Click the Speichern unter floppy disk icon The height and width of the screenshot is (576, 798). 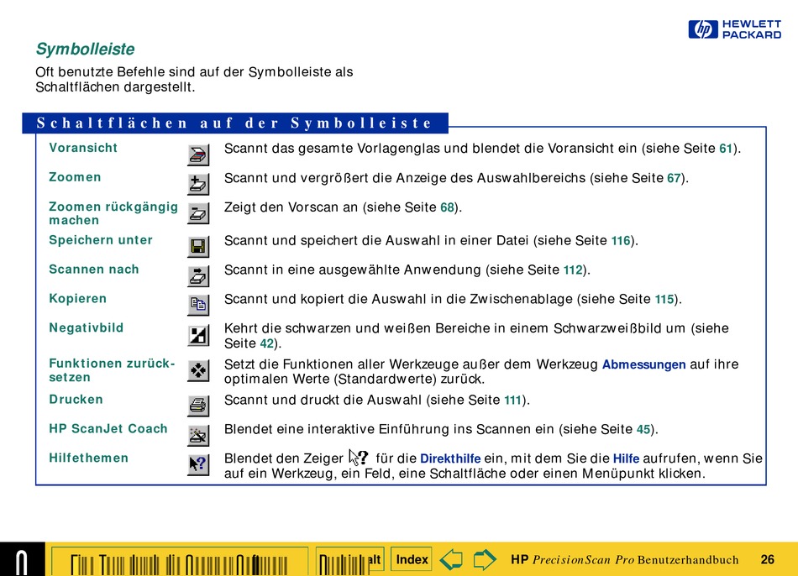point(198,247)
